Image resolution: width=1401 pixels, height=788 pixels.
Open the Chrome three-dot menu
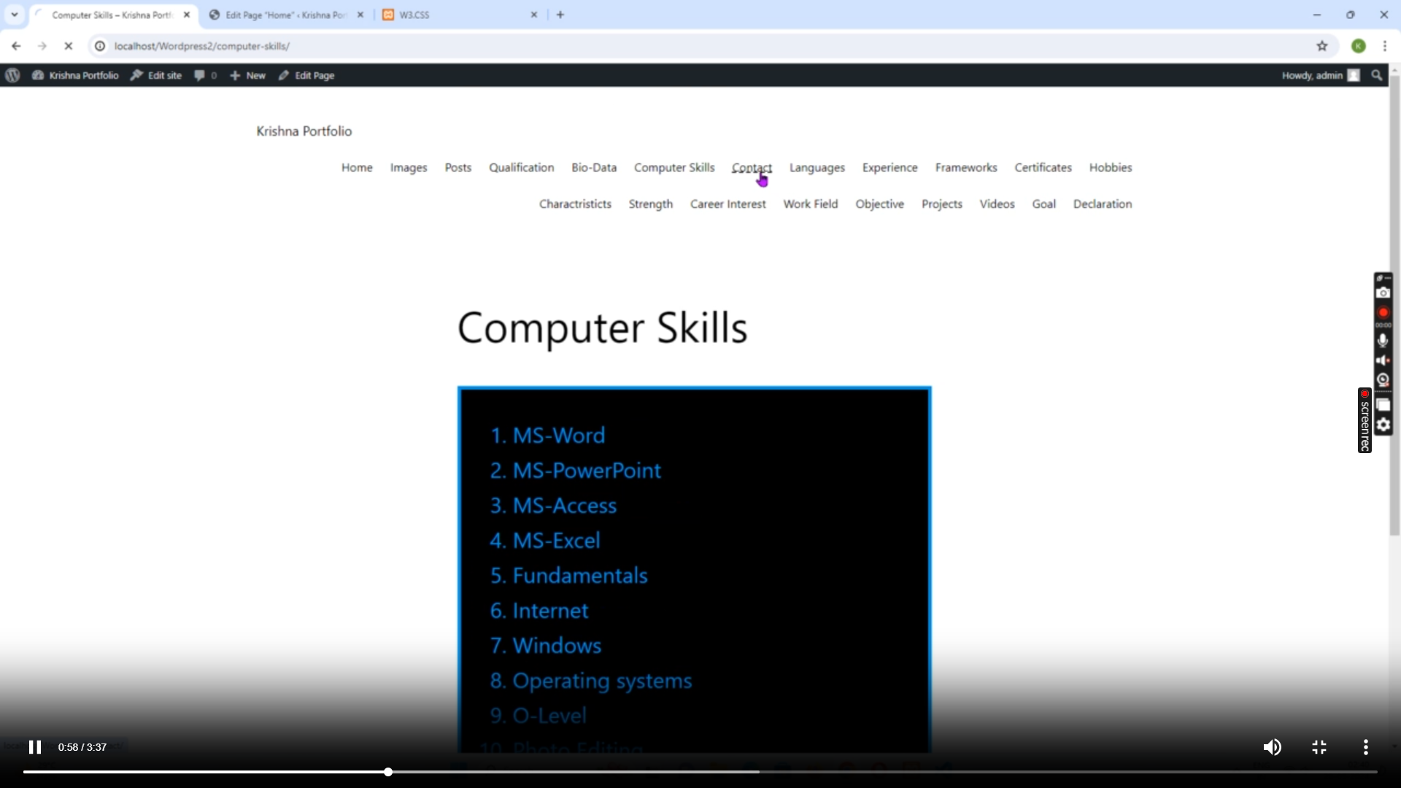(x=1385, y=46)
